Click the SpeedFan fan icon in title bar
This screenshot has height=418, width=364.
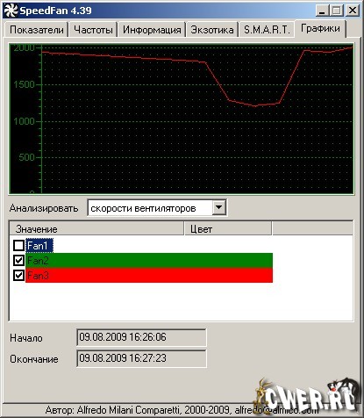(11, 11)
